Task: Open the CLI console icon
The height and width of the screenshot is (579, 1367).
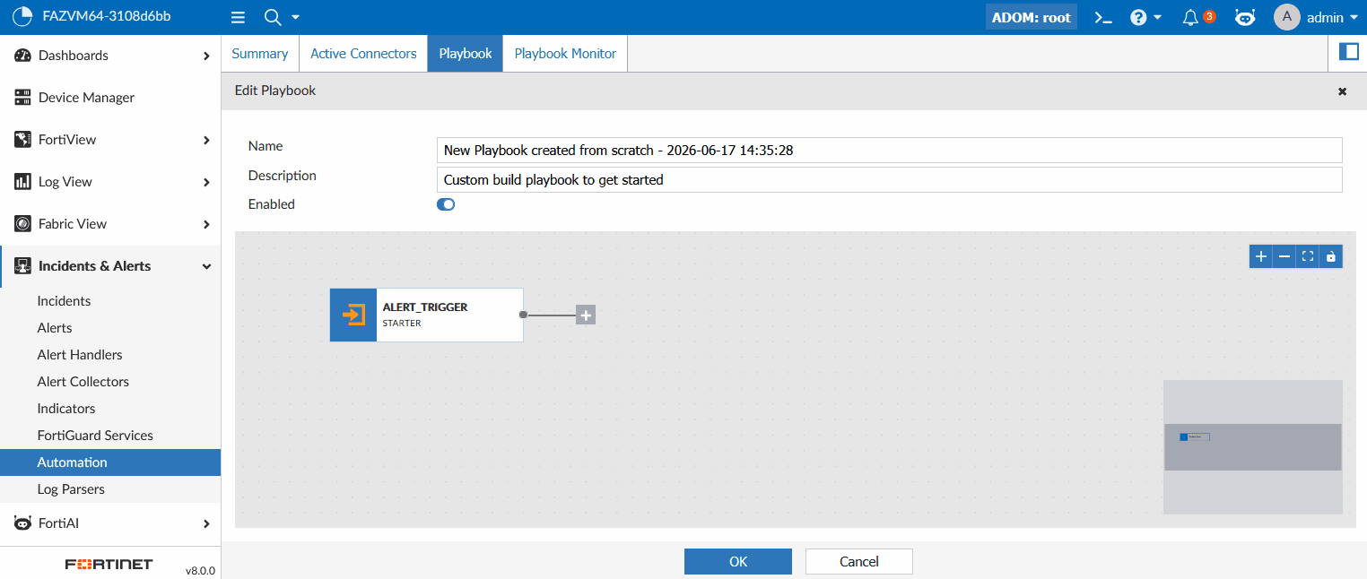Action: point(1104,17)
